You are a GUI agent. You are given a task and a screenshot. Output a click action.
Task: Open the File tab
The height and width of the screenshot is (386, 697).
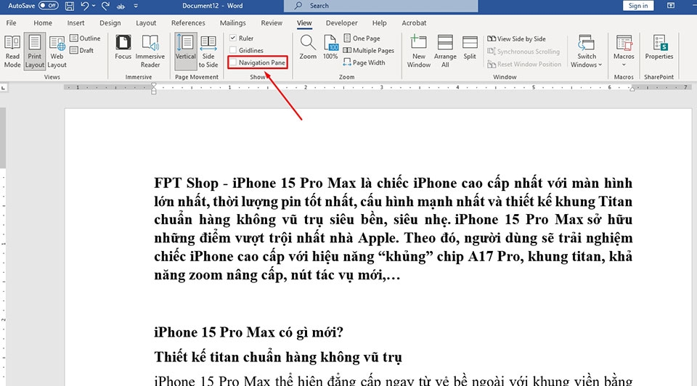click(11, 22)
